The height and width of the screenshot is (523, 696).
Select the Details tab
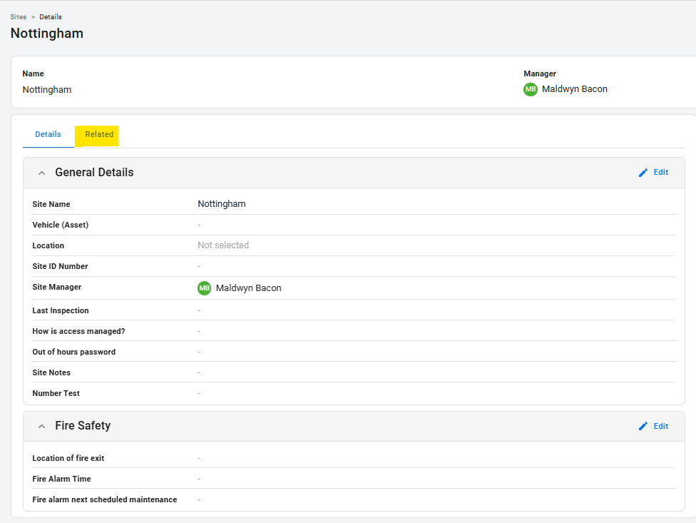click(48, 134)
